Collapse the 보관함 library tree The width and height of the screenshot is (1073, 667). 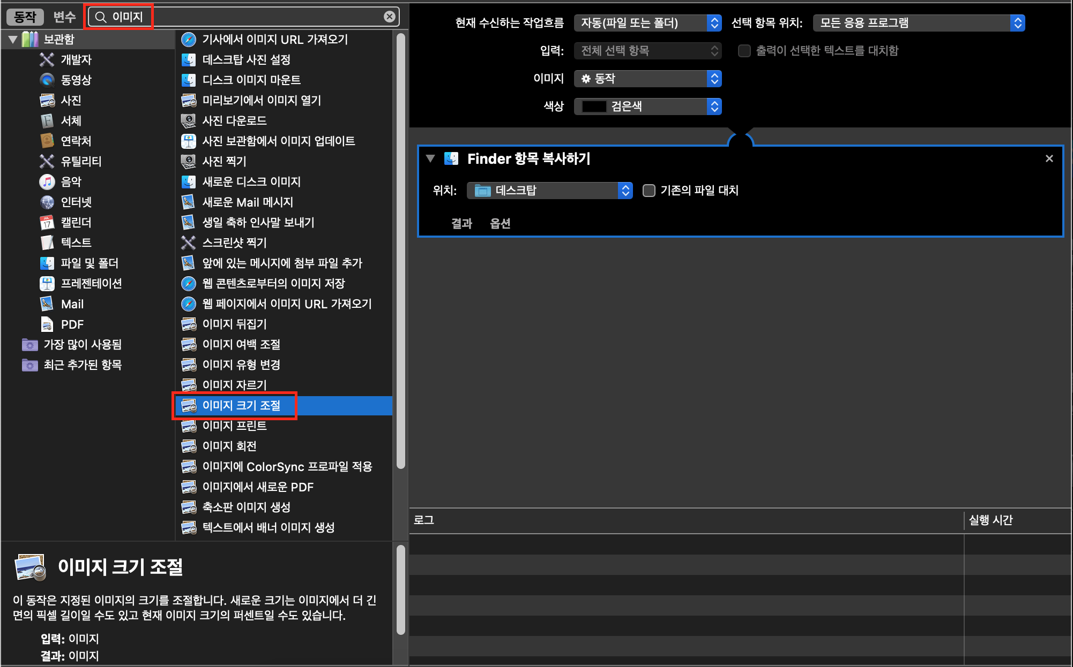13,40
